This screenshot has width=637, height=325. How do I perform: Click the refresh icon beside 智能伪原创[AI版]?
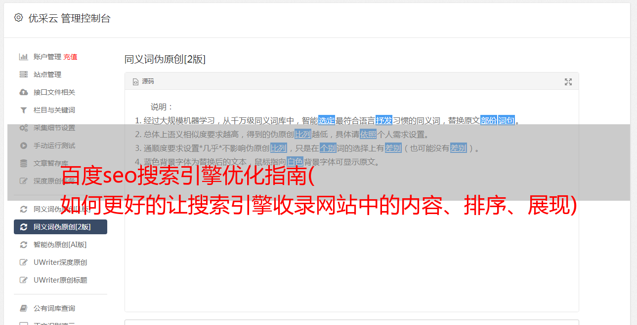point(23,245)
